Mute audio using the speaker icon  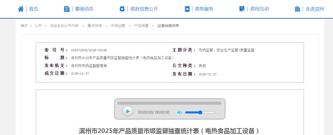point(179,112)
